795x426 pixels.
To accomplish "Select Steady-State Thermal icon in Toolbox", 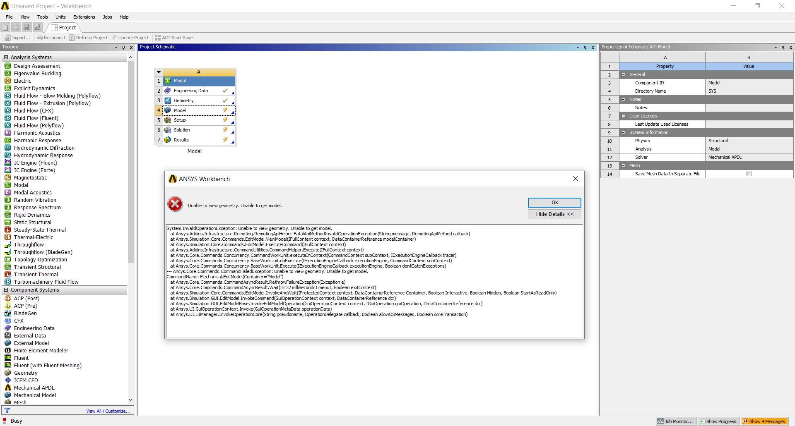I will point(7,230).
